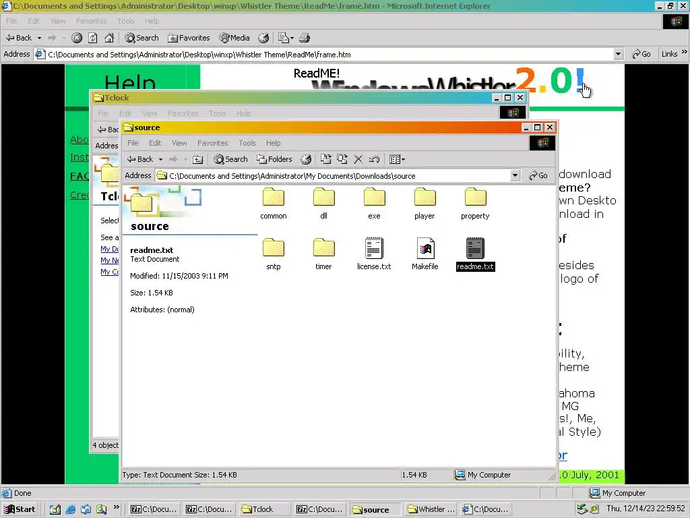Click Delete X icon in source toolbar
The width and height of the screenshot is (690, 518).
(358, 159)
